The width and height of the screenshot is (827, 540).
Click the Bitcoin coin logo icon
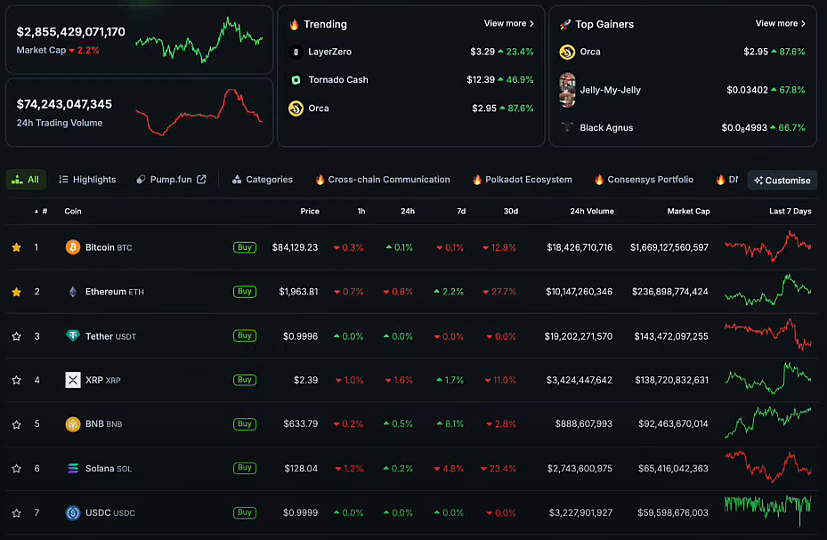coord(73,247)
